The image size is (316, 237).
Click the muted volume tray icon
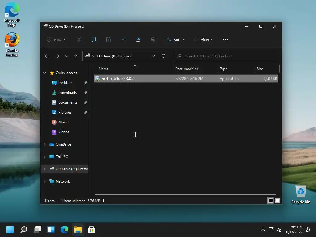point(279,230)
